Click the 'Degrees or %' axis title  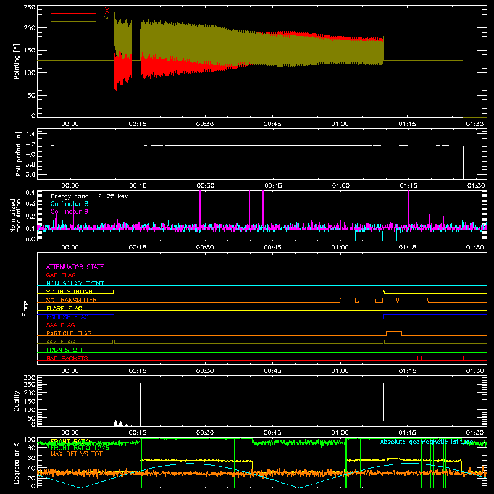17,463
